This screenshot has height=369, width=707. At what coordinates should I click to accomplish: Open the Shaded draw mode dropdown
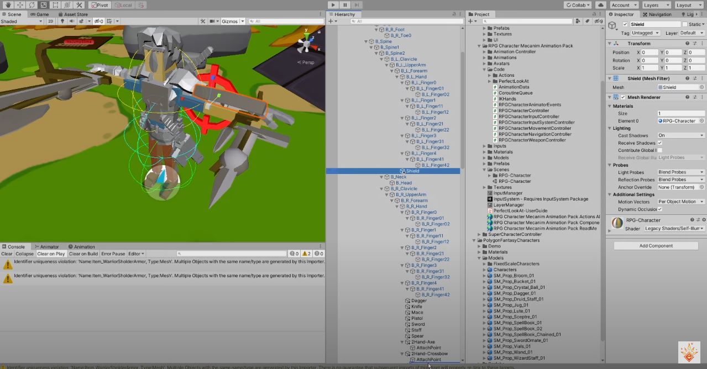click(x=22, y=21)
